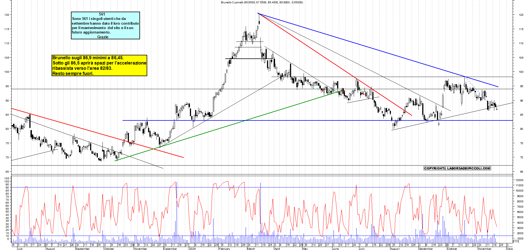Screen dimensions: 524x250
Task: Click the '10000' volume axis label
Action: [x=519, y=191]
